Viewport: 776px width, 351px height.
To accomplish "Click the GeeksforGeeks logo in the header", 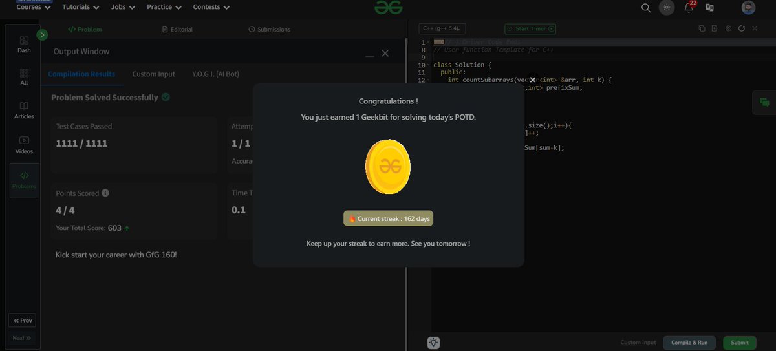I will [388, 7].
